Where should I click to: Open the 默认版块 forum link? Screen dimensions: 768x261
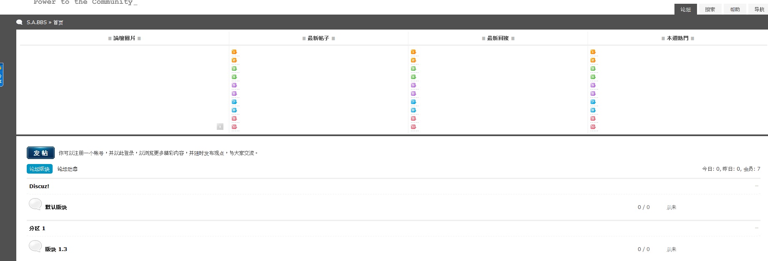pyautogui.click(x=56, y=207)
